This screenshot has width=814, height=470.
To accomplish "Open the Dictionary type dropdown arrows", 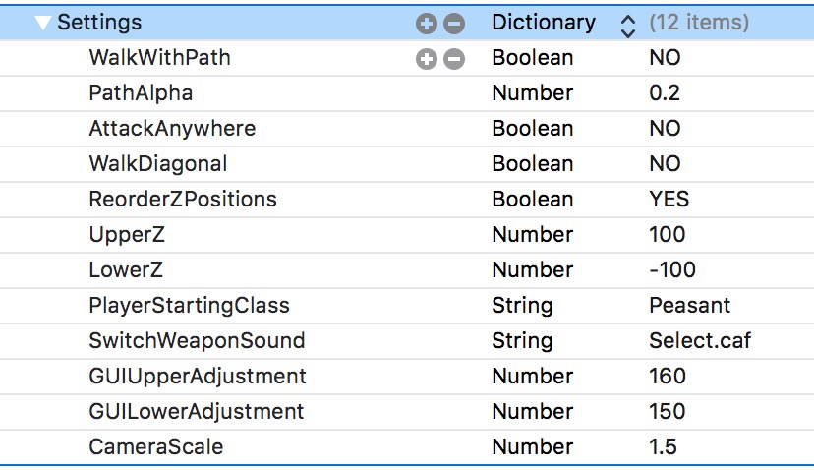I will click(x=628, y=24).
